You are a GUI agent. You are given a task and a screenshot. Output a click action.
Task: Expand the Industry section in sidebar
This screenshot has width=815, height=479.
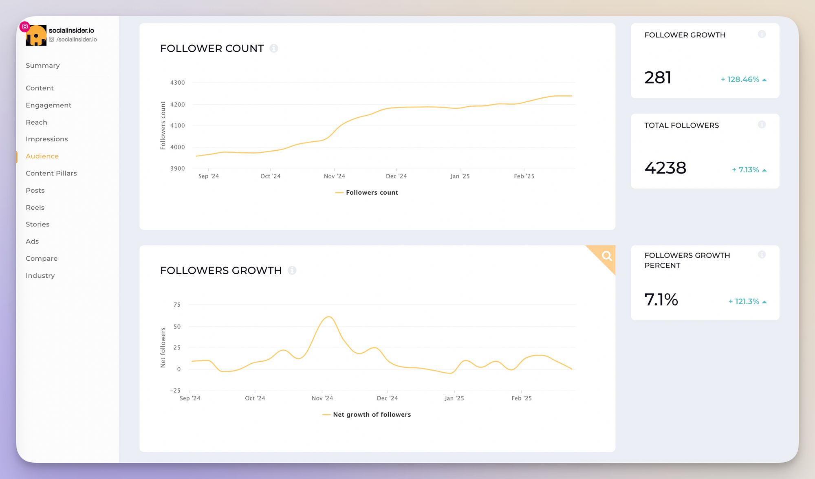pos(40,275)
